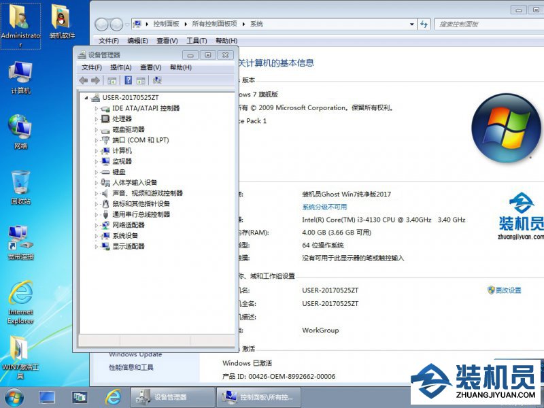This screenshot has height=408, width=544.
Task: Select the WIN7激活工具 desktop folder
Action: click(20, 358)
